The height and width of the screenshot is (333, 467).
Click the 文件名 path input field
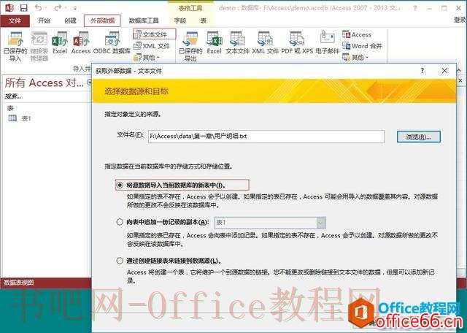pos(266,137)
